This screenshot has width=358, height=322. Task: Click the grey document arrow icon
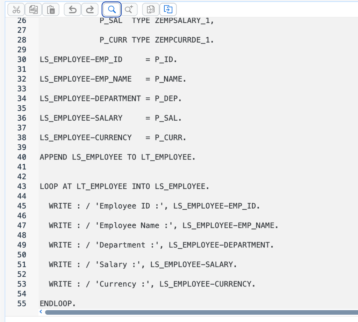click(x=151, y=9)
